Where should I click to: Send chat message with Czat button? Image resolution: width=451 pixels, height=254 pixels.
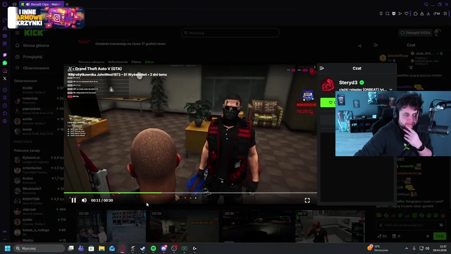440,236
